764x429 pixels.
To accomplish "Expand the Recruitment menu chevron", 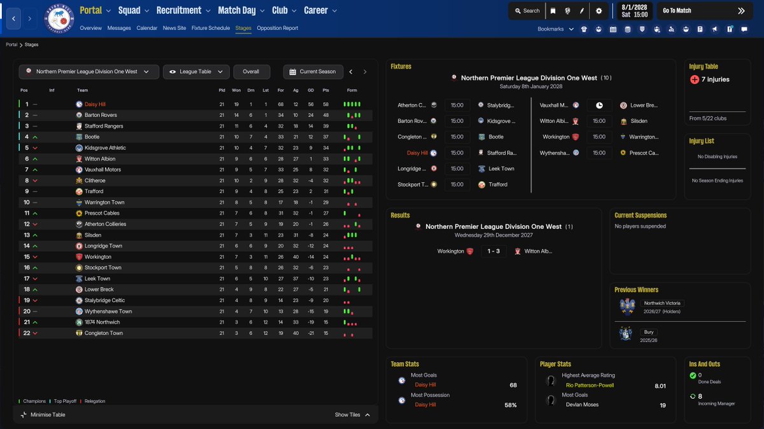I will coord(208,11).
